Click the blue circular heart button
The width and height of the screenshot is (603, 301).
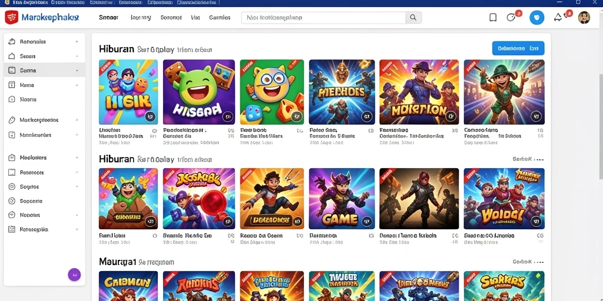point(537,18)
